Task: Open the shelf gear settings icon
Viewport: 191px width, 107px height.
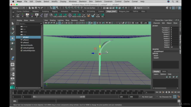Action: click(13, 16)
